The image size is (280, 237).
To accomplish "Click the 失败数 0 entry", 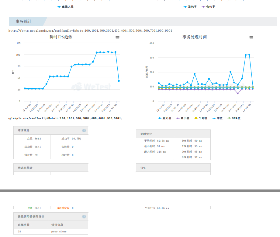I will pyautogui.click(x=67, y=147).
